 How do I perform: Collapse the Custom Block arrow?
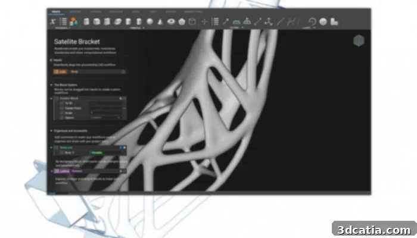point(51,98)
